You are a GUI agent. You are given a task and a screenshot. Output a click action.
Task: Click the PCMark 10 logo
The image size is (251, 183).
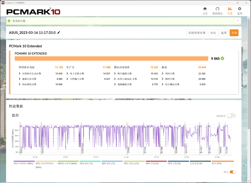33,12
